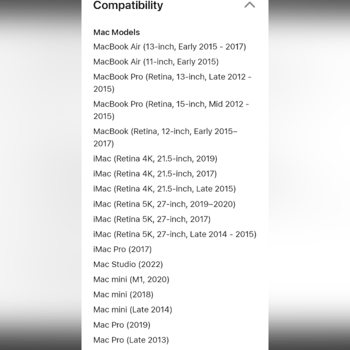Click MacBook Retina 12-inch Early 2015–2017 entry
The image size is (350, 350).
(x=166, y=137)
